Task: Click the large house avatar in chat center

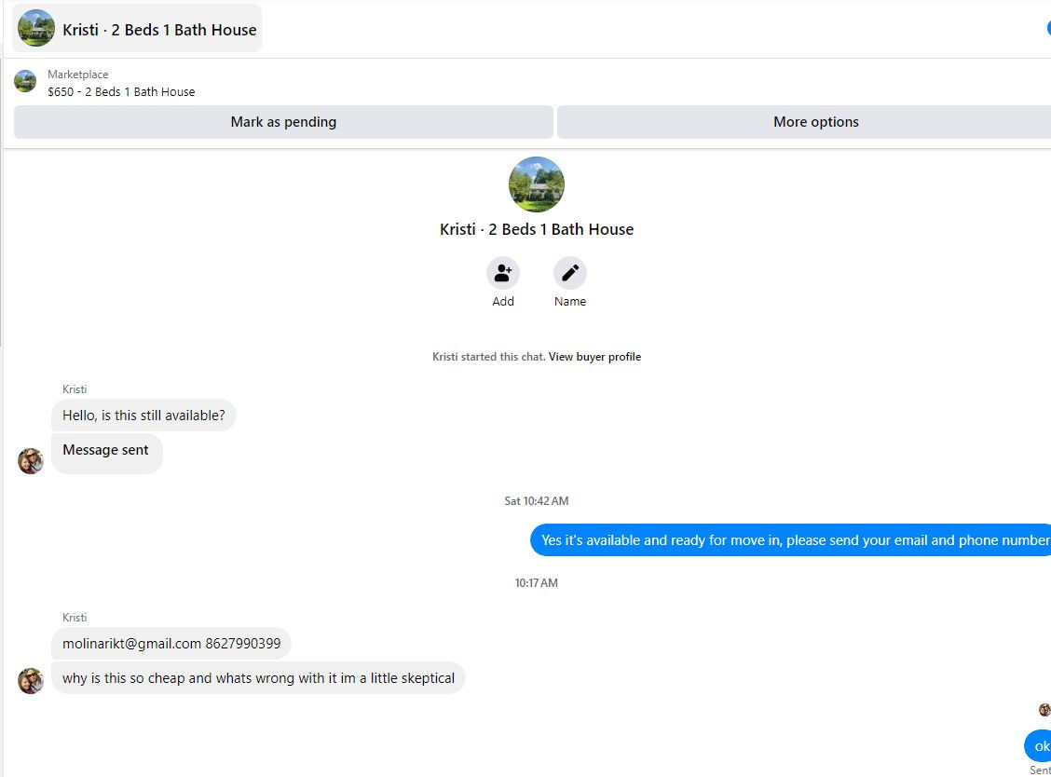Action: tap(537, 184)
